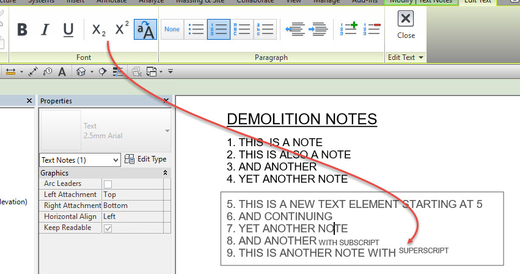The image size is (520, 274).
Task: Increment the list value
Action: click(348, 29)
